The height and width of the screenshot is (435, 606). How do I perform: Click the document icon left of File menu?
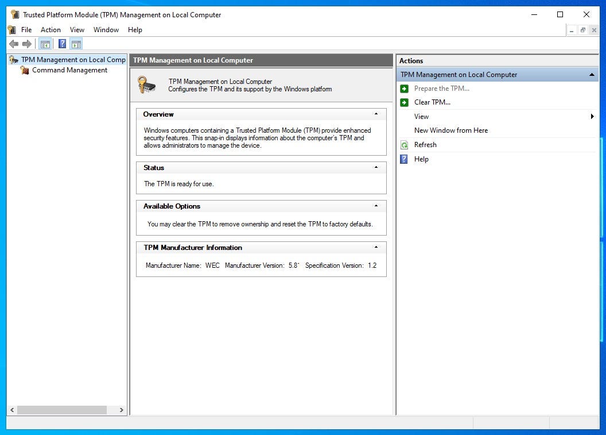12,30
